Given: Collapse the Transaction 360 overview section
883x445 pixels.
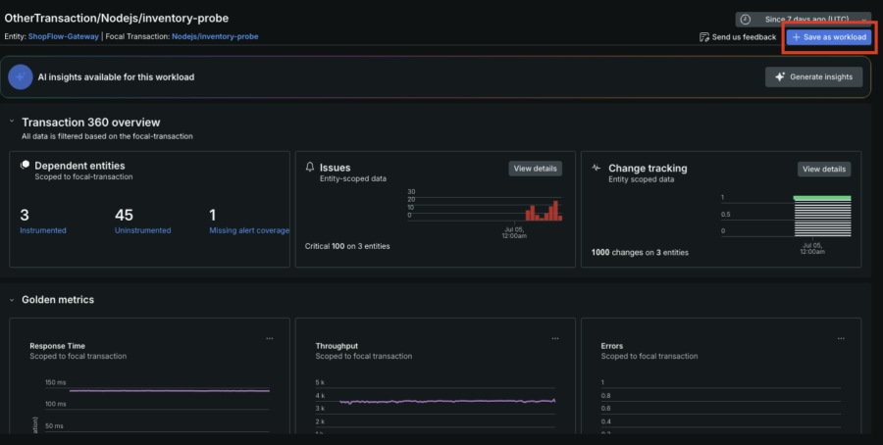Looking at the screenshot, I should [x=12, y=121].
